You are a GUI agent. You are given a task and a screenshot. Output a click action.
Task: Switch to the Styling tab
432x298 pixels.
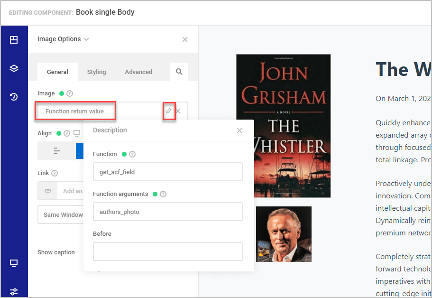(x=96, y=72)
